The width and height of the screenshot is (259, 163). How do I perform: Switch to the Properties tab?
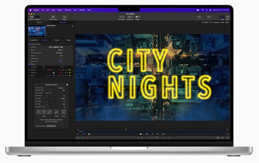(34, 40)
